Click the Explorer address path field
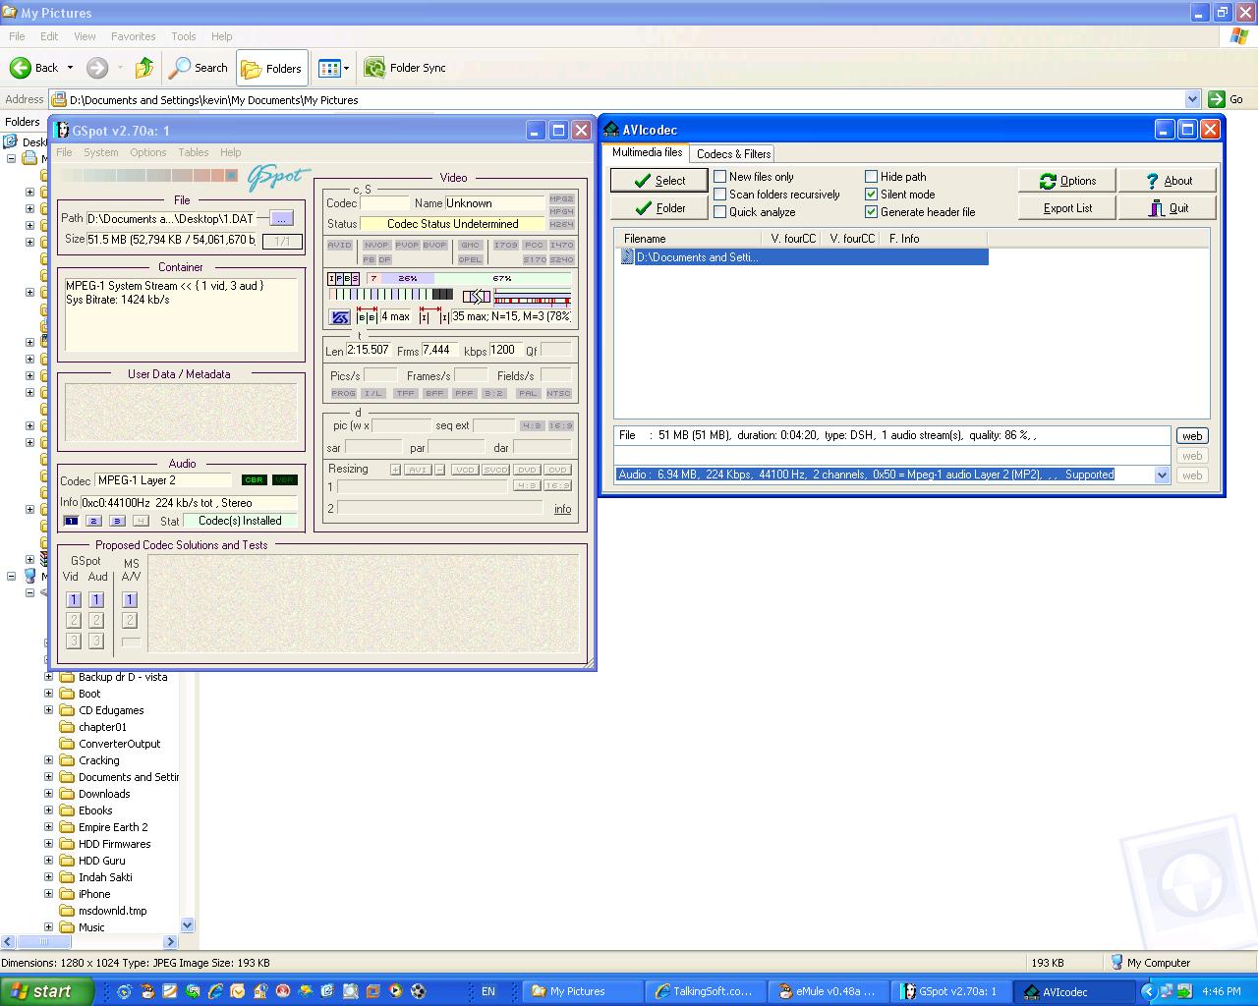 [x=616, y=99]
